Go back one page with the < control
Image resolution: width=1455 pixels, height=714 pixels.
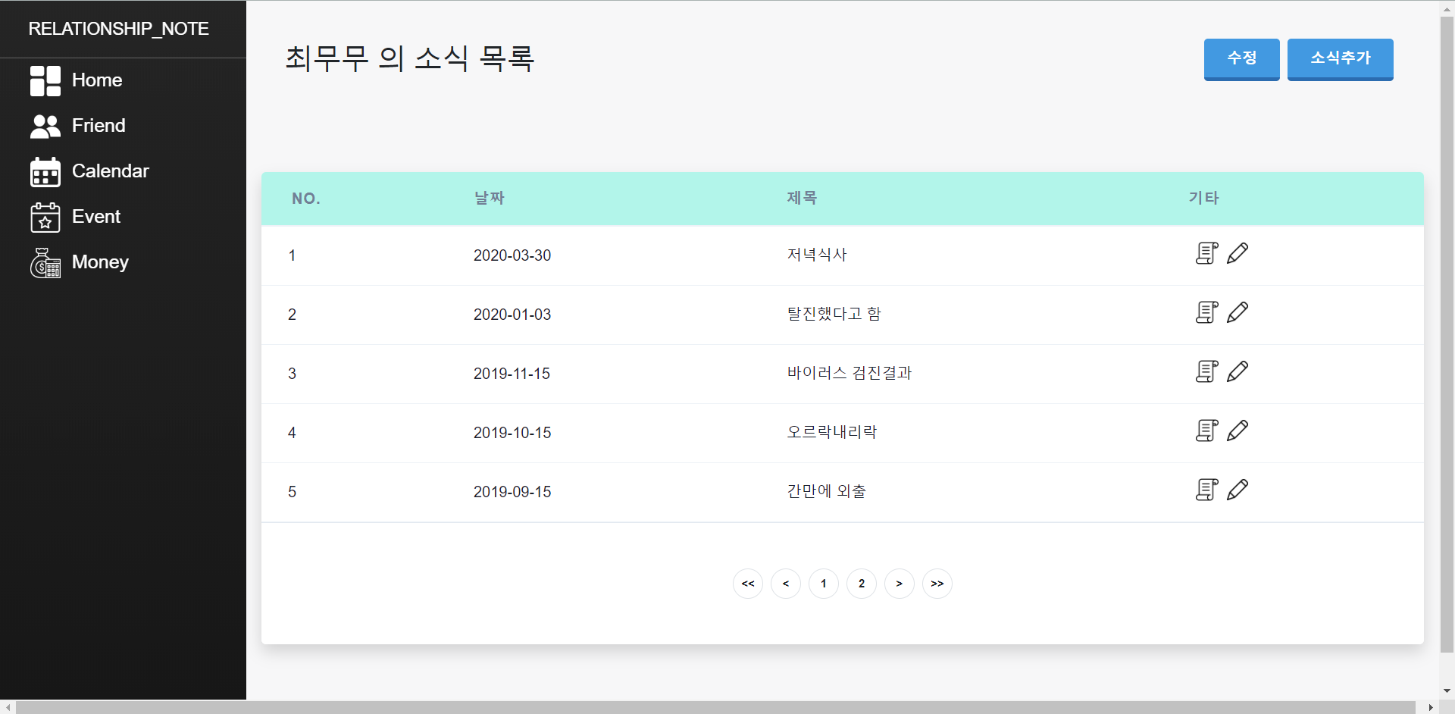[x=785, y=584]
